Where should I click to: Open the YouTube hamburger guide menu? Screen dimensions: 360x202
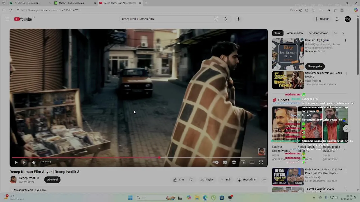[x=8, y=19]
